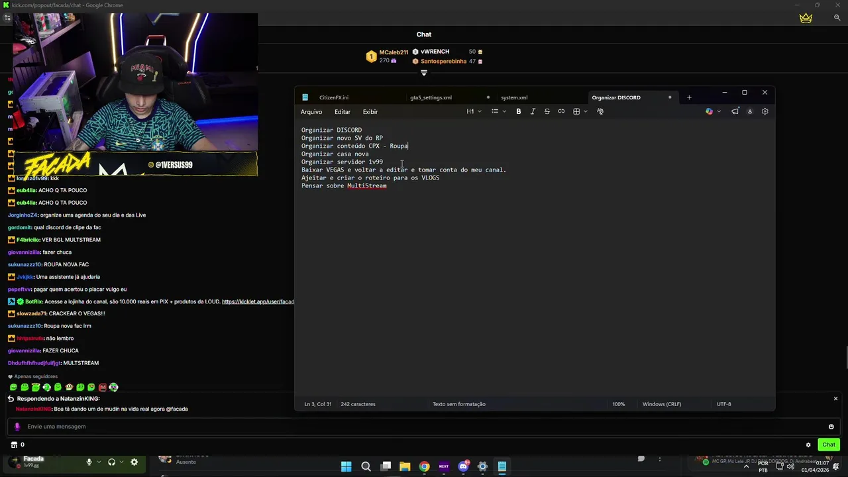Viewport: 848px width, 477px height.
Task: Open the chat emoji picker
Action: click(x=831, y=427)
